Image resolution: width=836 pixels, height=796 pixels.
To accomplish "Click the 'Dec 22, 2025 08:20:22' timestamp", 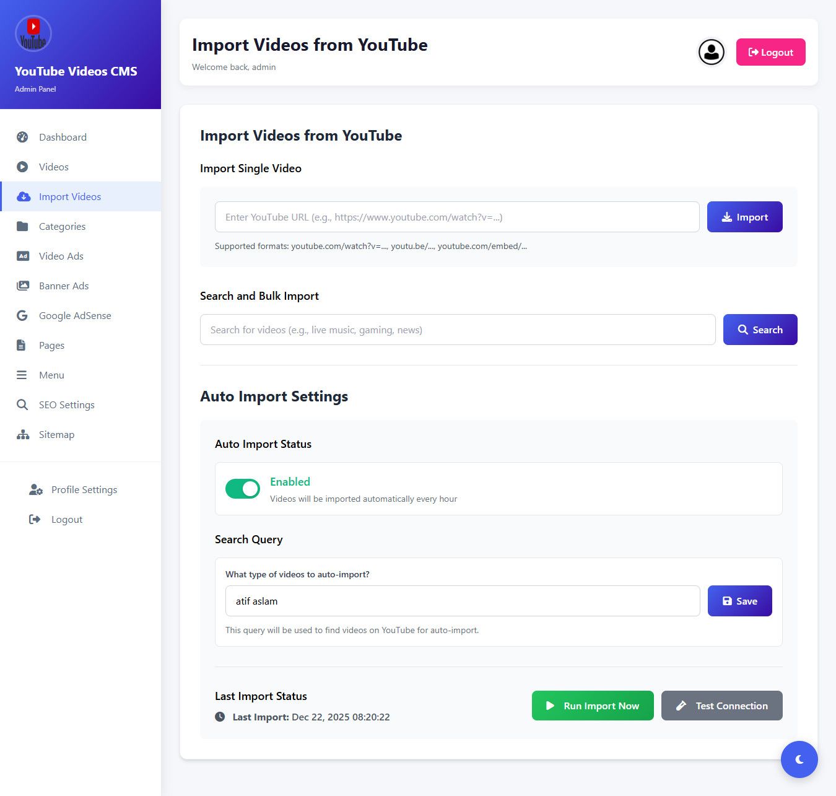I will [x=341, y=717].
